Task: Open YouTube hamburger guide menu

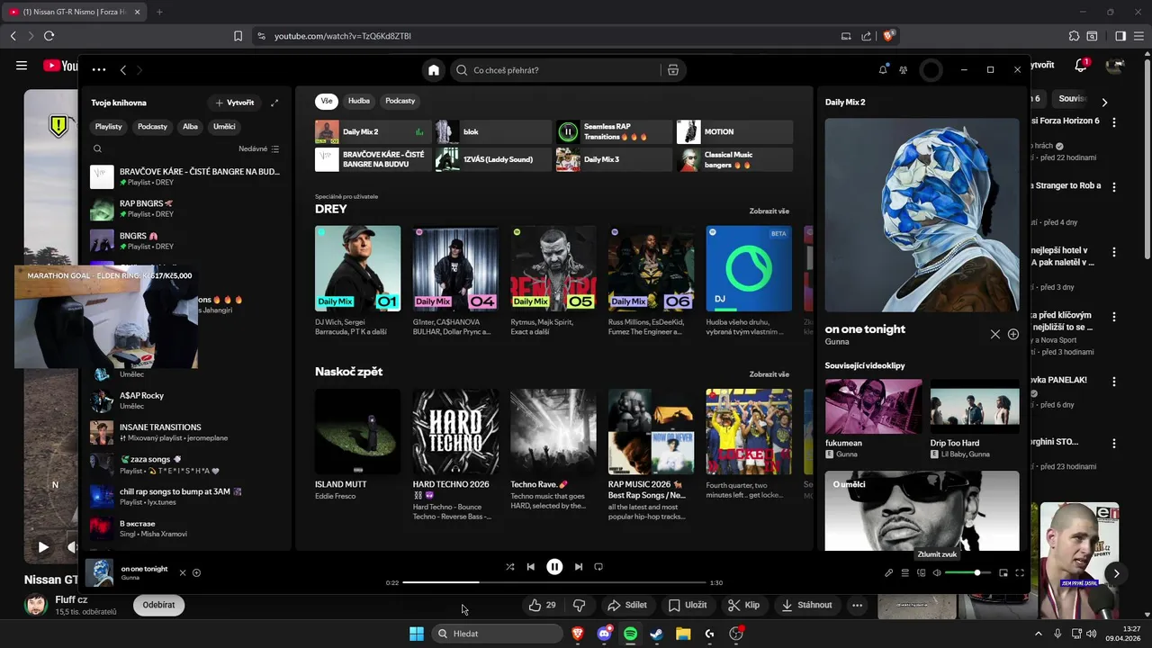Action: [22, 66]
